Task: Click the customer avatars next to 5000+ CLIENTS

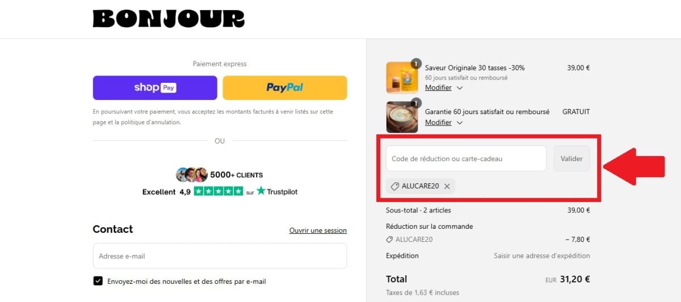Action: (192, 174)
